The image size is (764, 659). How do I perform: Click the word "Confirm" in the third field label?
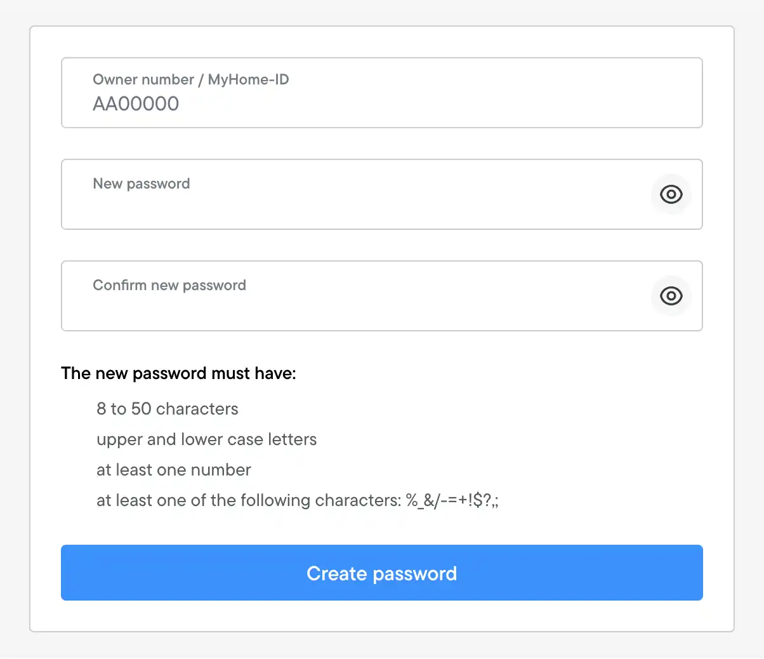(x=119, y=285)
